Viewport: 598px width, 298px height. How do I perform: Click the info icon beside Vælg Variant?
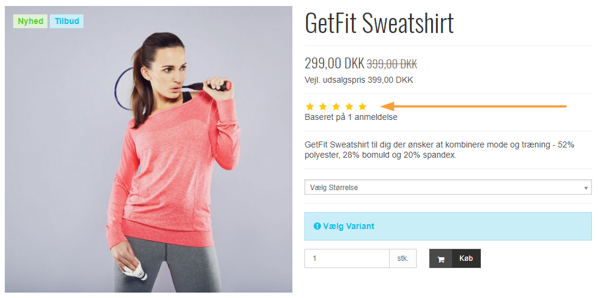317,227
